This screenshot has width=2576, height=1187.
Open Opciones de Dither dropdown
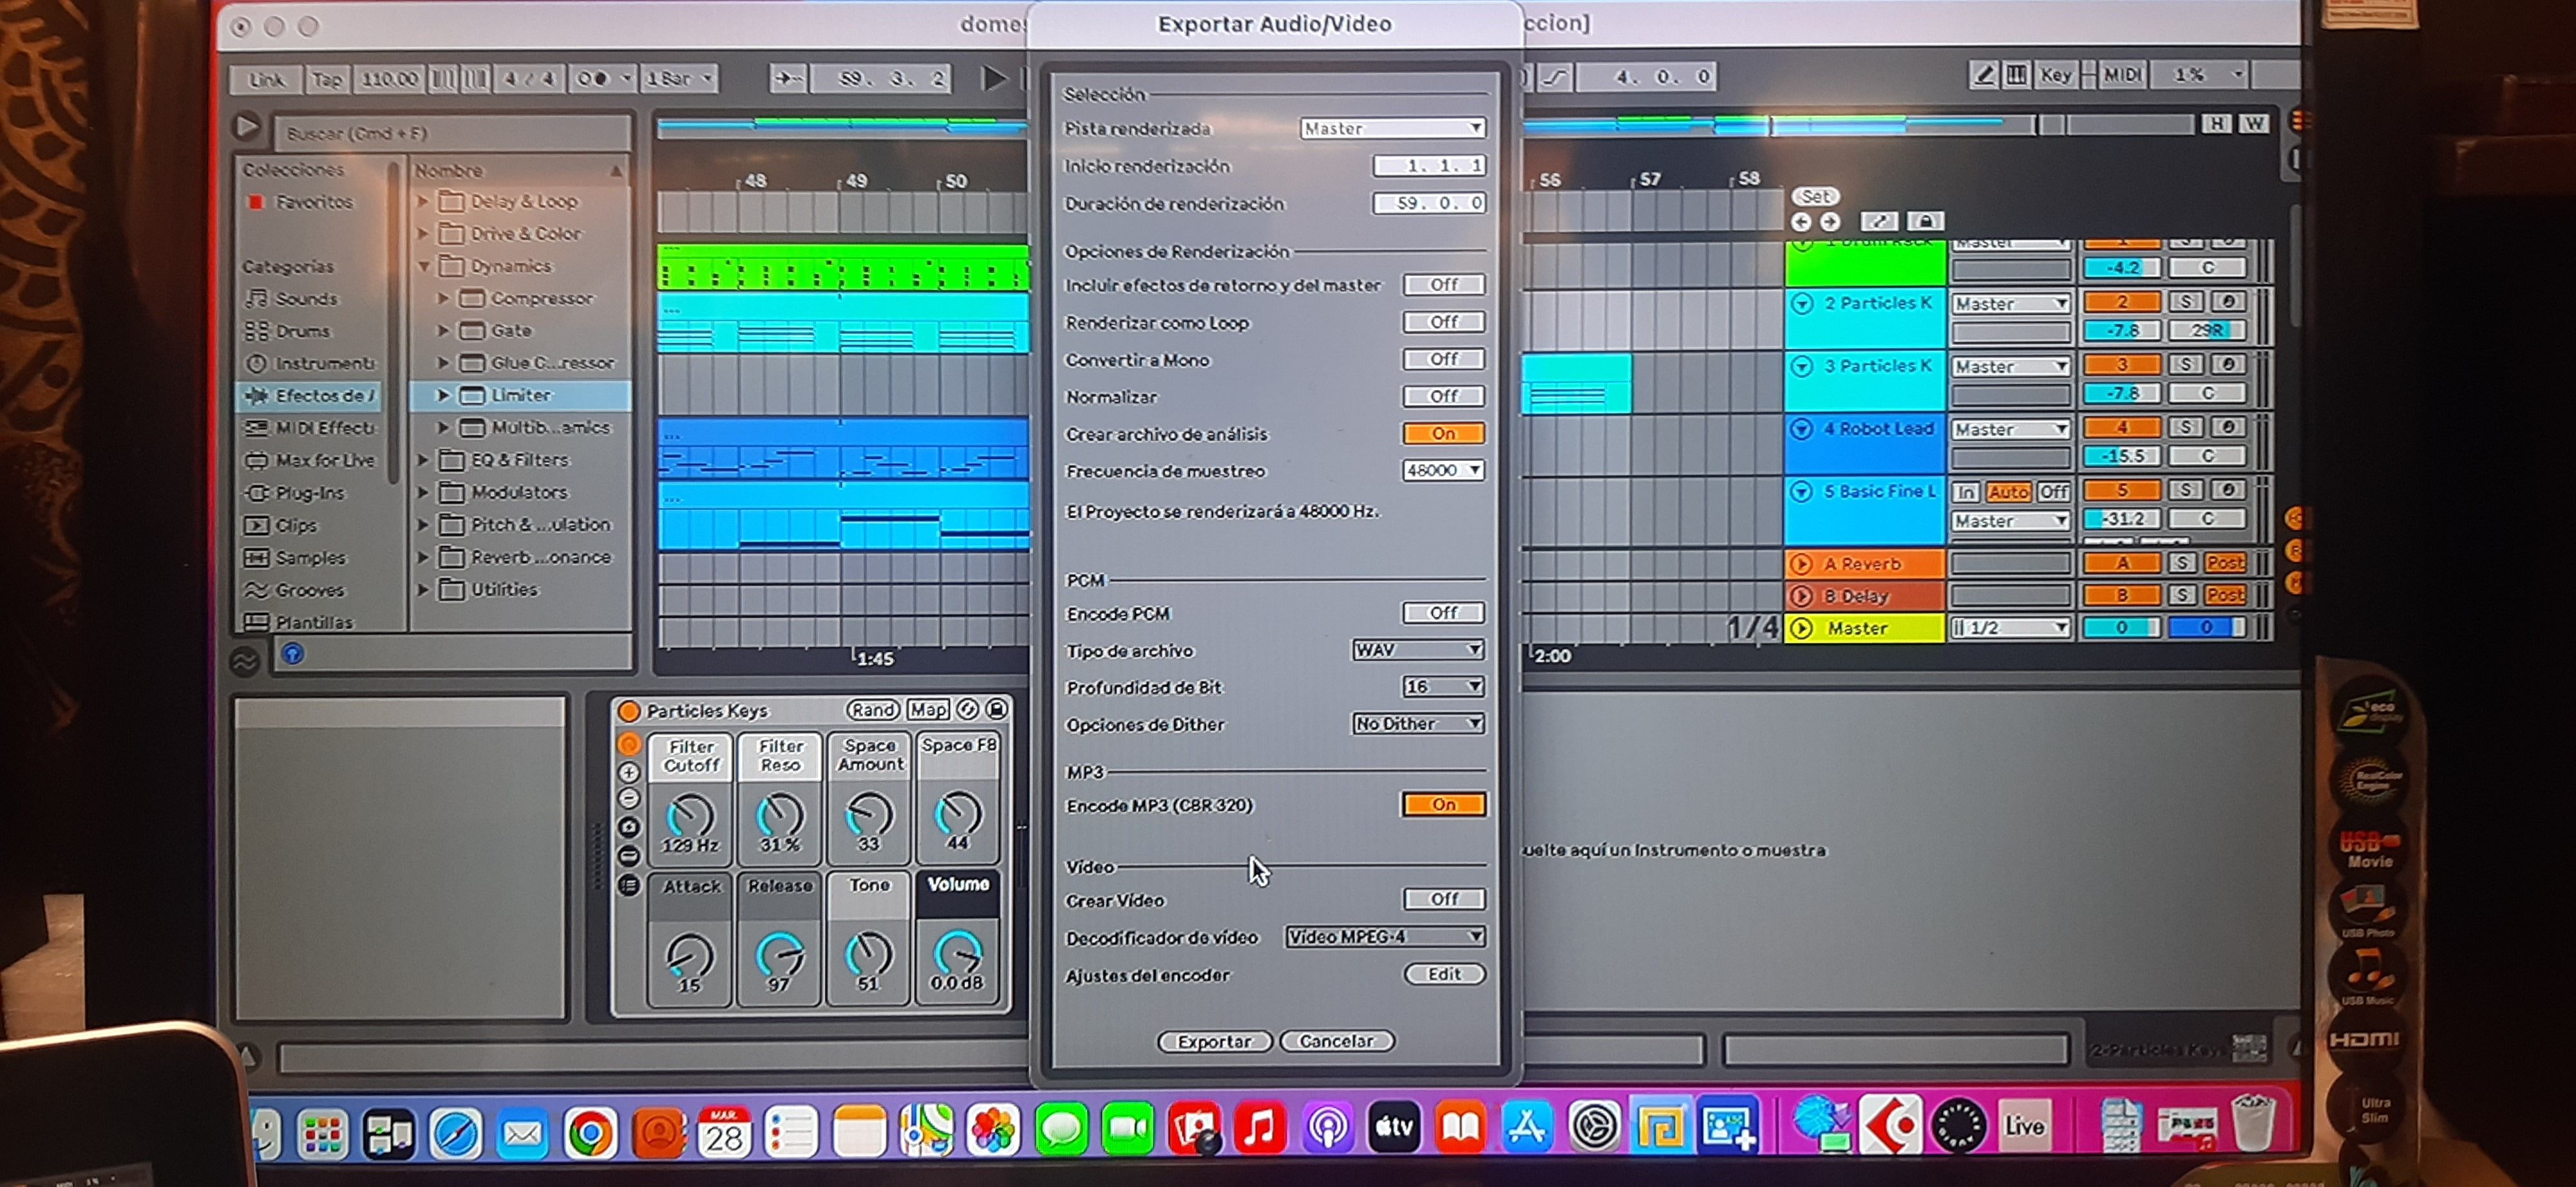coord(1418,724)
